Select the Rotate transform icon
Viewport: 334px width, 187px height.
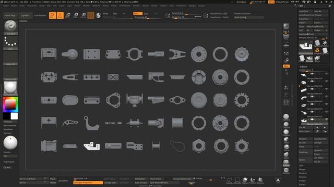click(x=83, y=15)
